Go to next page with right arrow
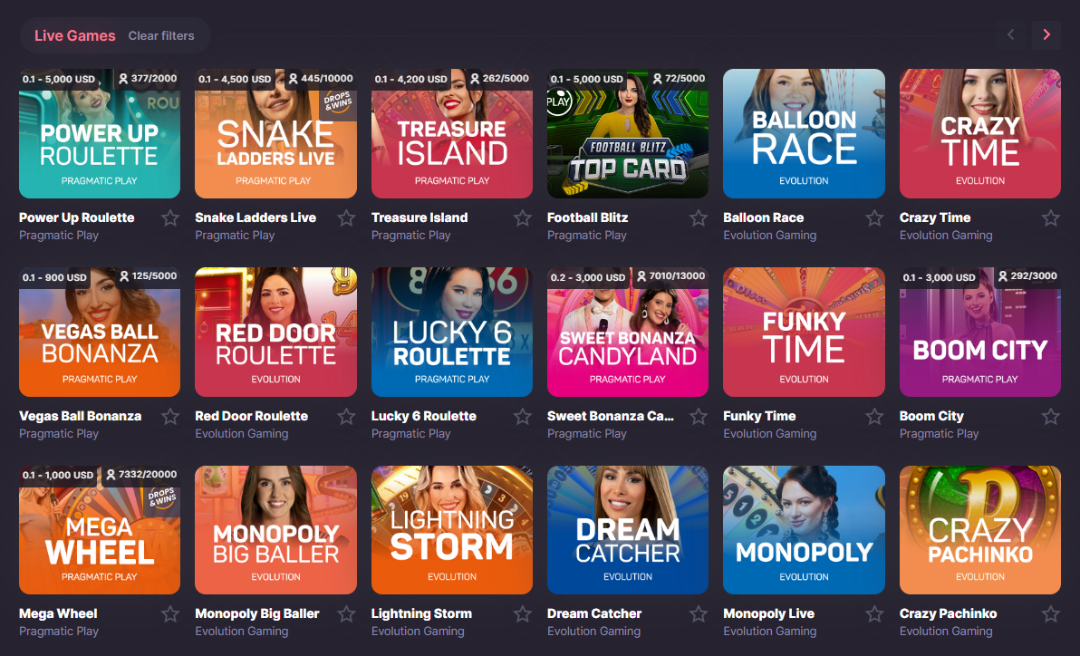Image resolution: width=1080 pixels, height=656 pixels. click(x=1046, y=34)
